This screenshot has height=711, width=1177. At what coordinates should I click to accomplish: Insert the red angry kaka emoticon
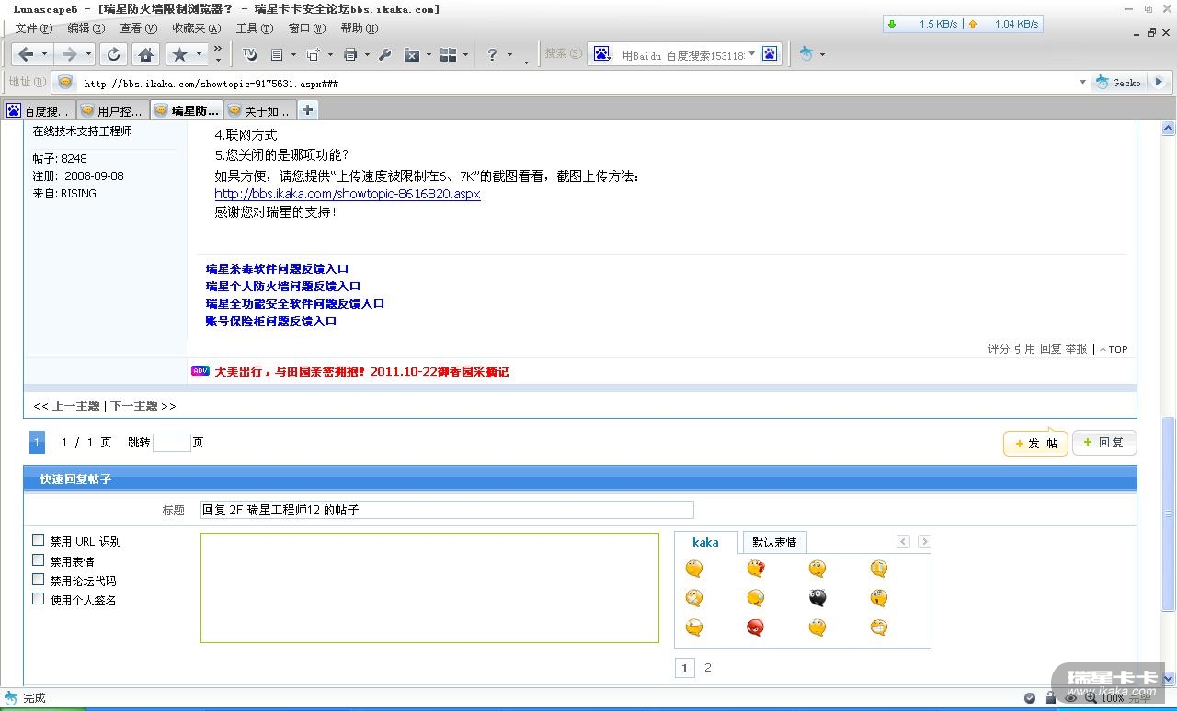pyautogui.click(x=756, y=627)
